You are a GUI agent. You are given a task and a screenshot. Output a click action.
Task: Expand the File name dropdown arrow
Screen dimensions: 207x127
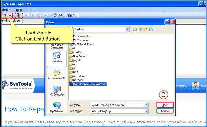tap(146, 105)
